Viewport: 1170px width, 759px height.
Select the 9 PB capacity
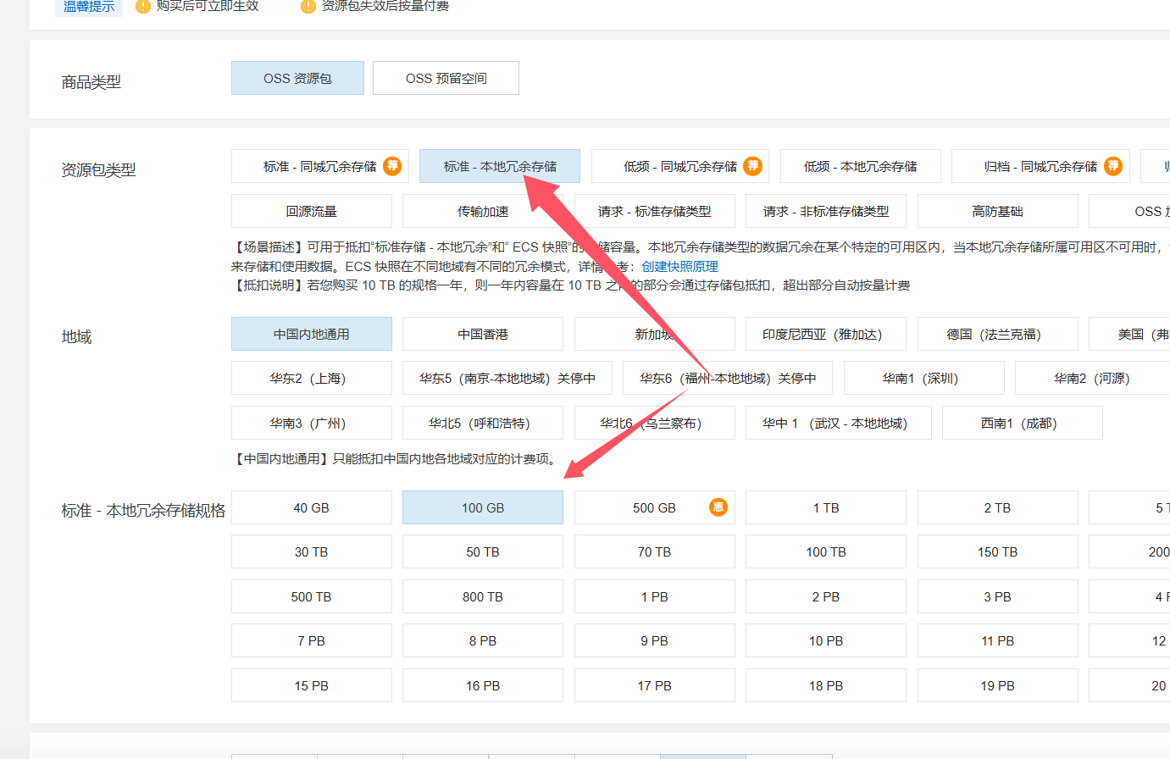655,640
